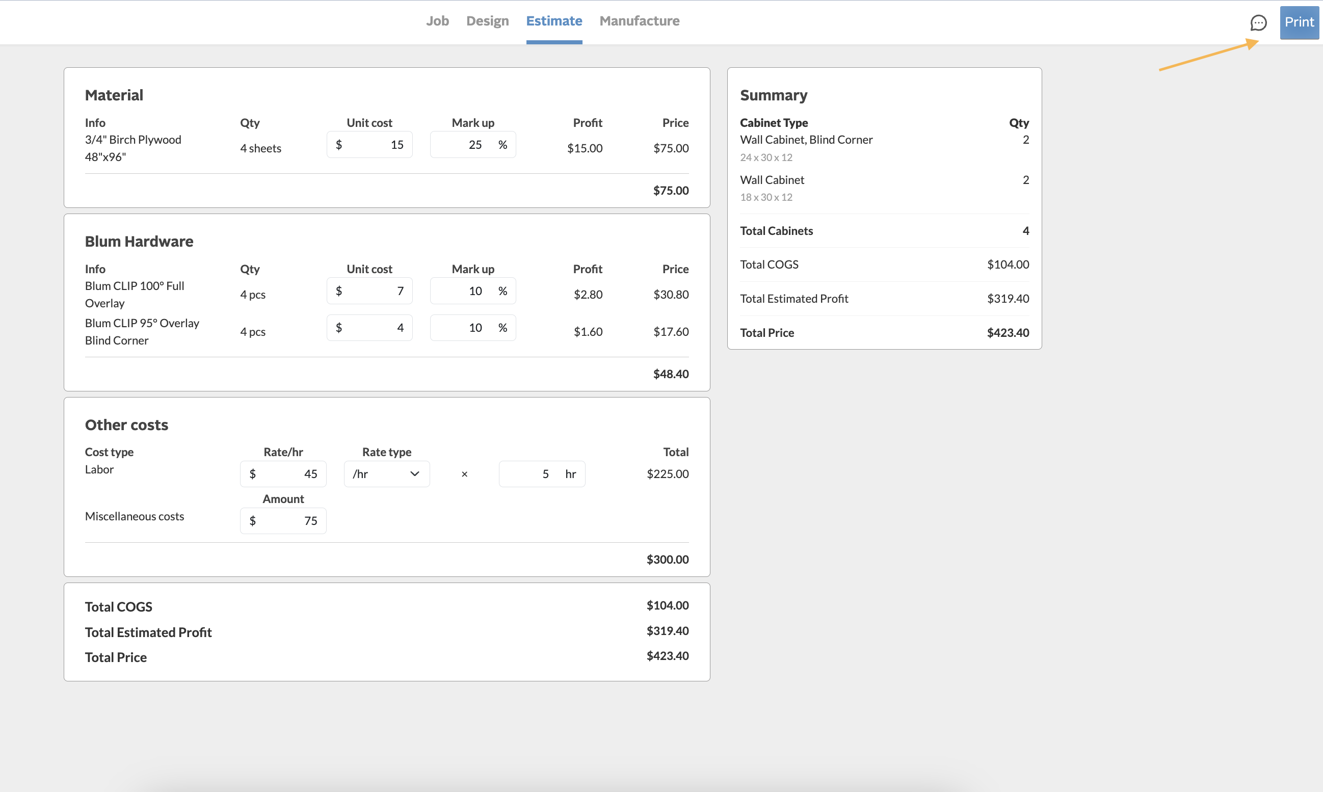The image size is (1323, 792).
Task: Switch to the Job tab
Action: coord(437,21)
